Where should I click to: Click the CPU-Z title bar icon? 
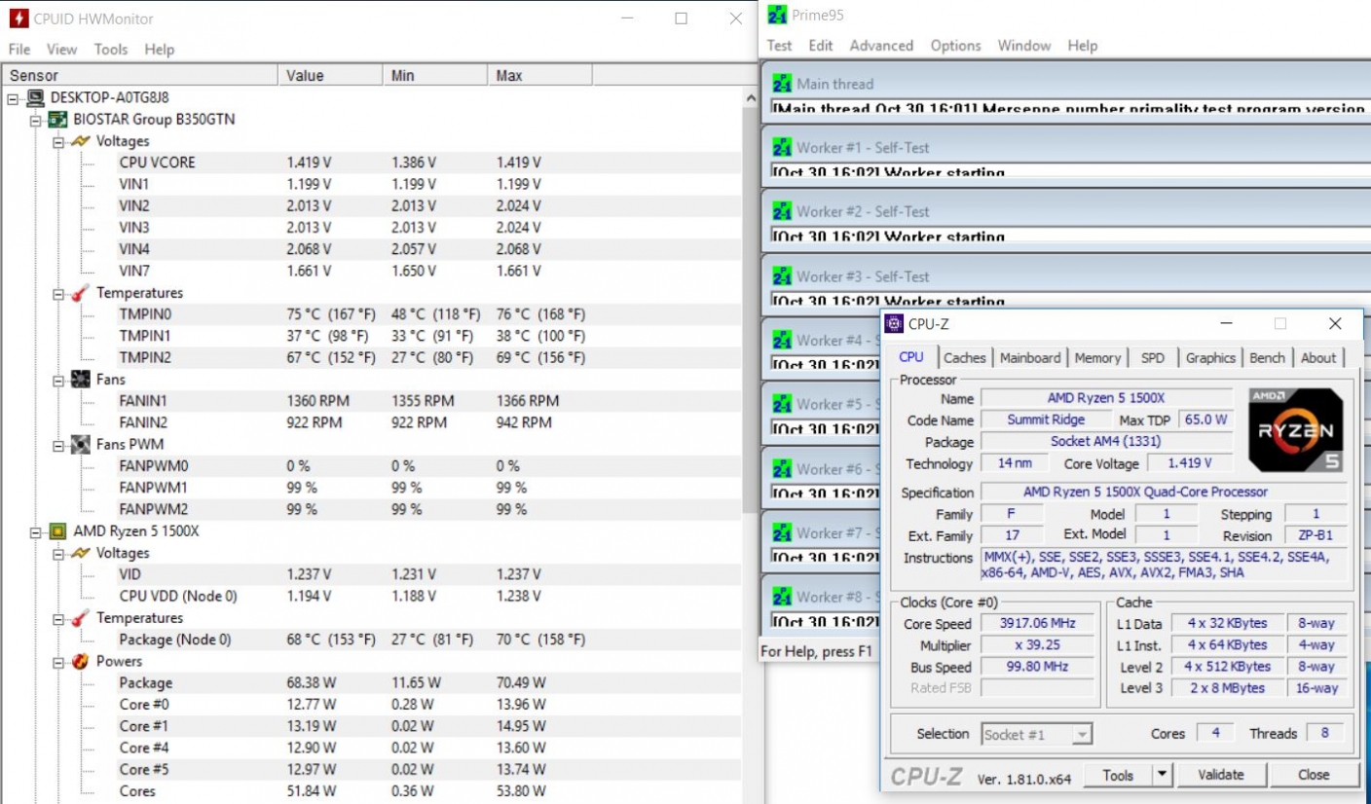896,324
